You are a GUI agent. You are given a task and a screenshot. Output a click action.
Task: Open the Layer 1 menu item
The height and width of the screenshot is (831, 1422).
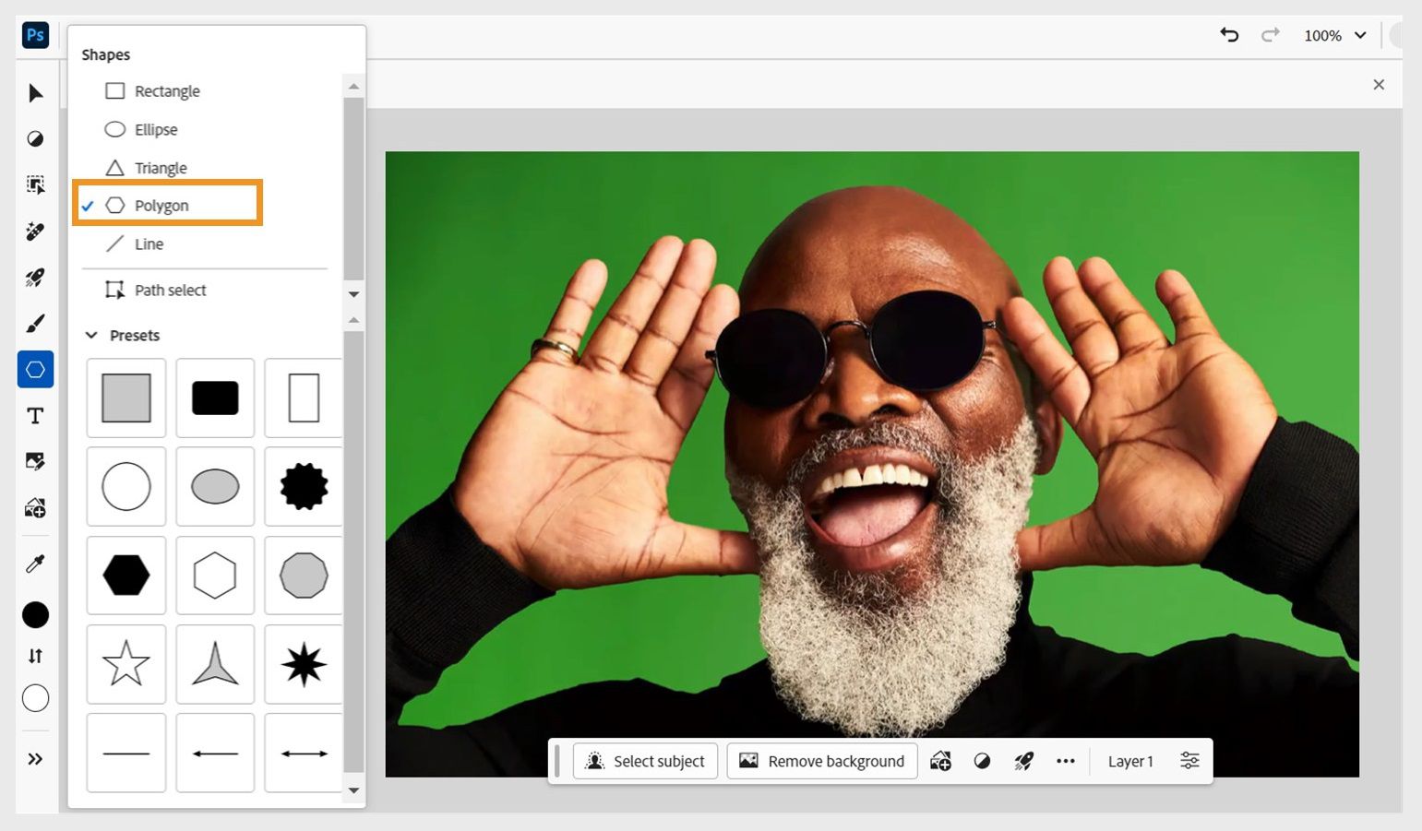point(1130,761)
